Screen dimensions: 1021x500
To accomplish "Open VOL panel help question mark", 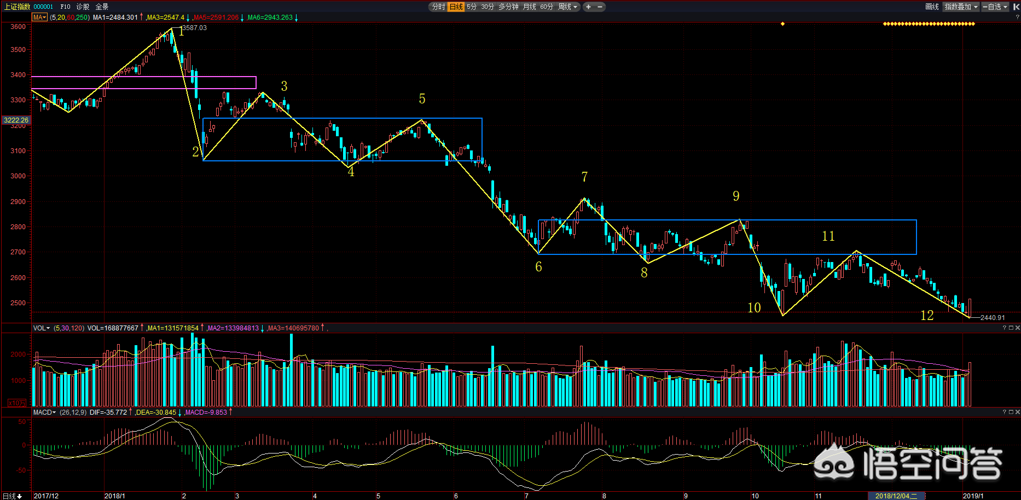I will click(1005, 328).
